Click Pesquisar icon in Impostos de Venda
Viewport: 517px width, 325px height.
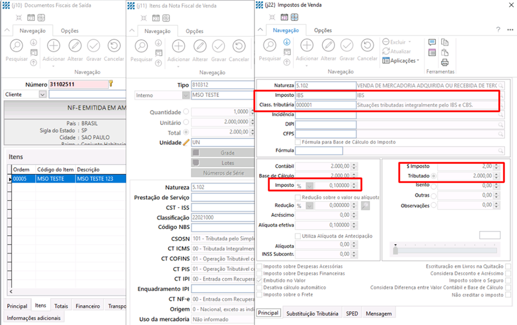pos(269,46)
